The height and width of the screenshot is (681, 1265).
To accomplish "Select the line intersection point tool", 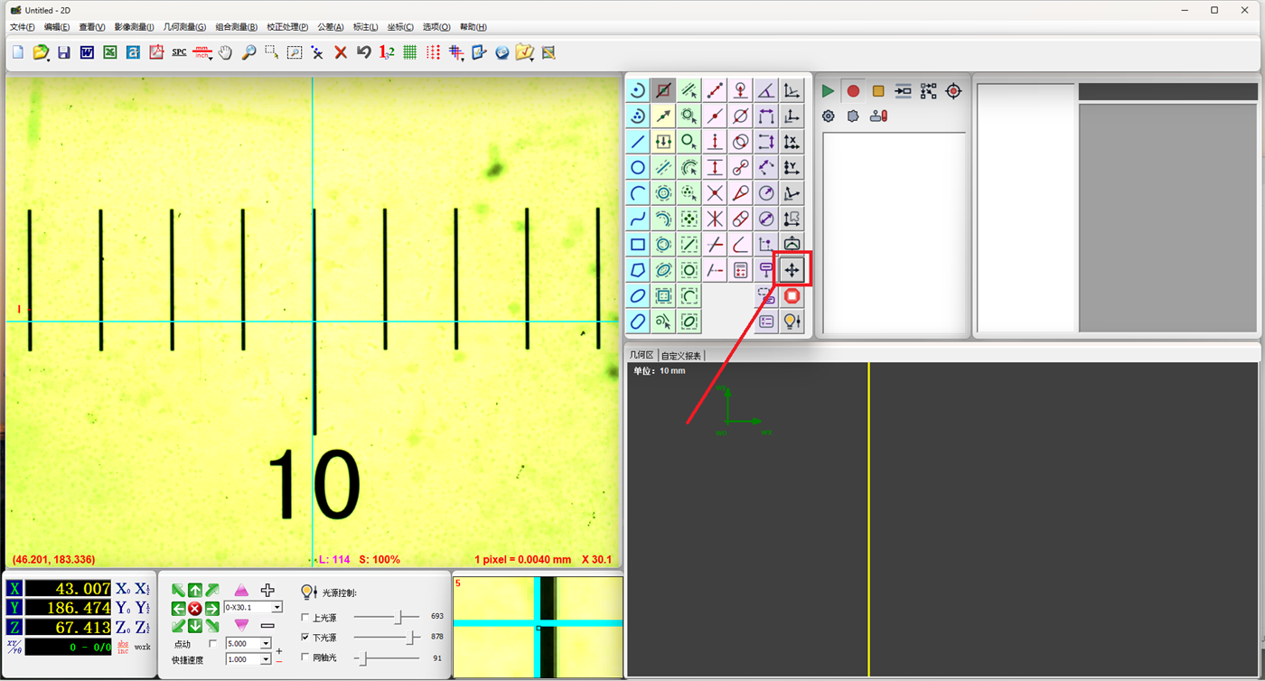I will [715, 193].
